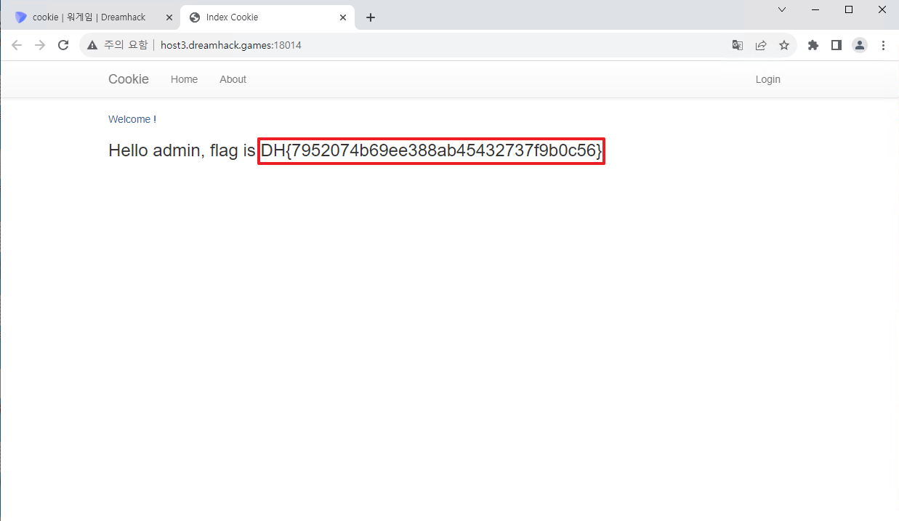Open the Google Translate page icon
899x521 pixels.
coord(738,45)
